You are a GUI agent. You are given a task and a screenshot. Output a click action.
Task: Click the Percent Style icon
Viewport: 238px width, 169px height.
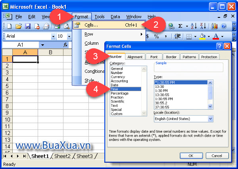(x=156, y=36)
